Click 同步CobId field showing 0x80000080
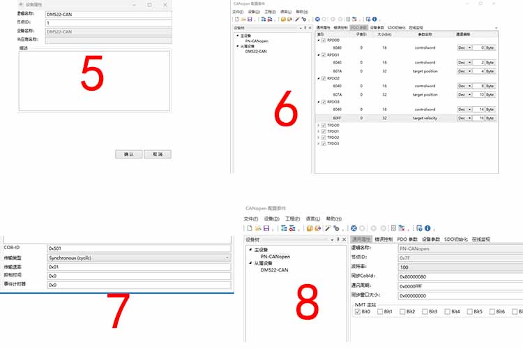The image size is (523, 349). [x=461, y=276]
